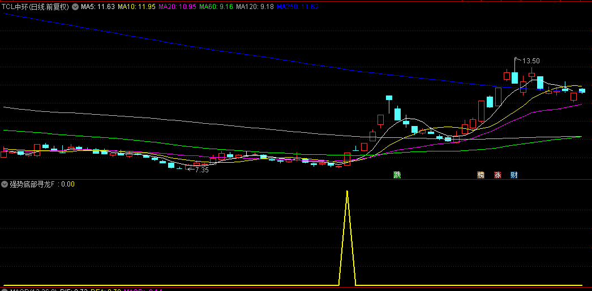Click the MA5: 11.63 label
Image resolution: width=592 pixels, height=291 pixels.
(x=98, y=6)
